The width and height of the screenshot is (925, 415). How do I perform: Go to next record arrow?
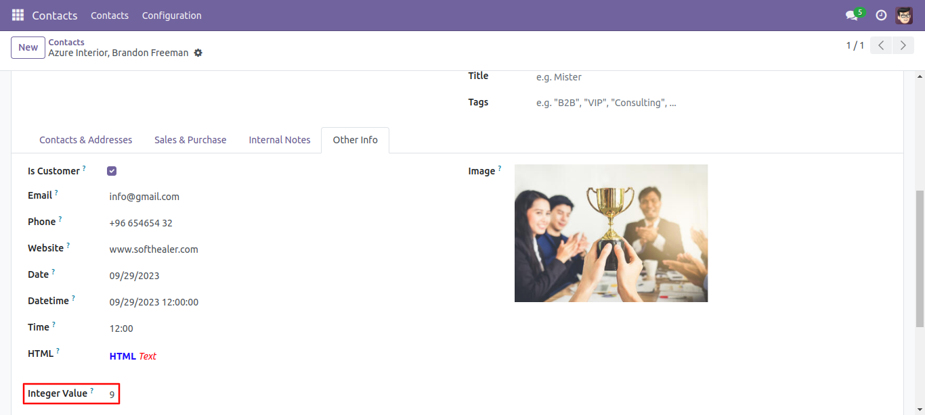(x=903, y=45)
